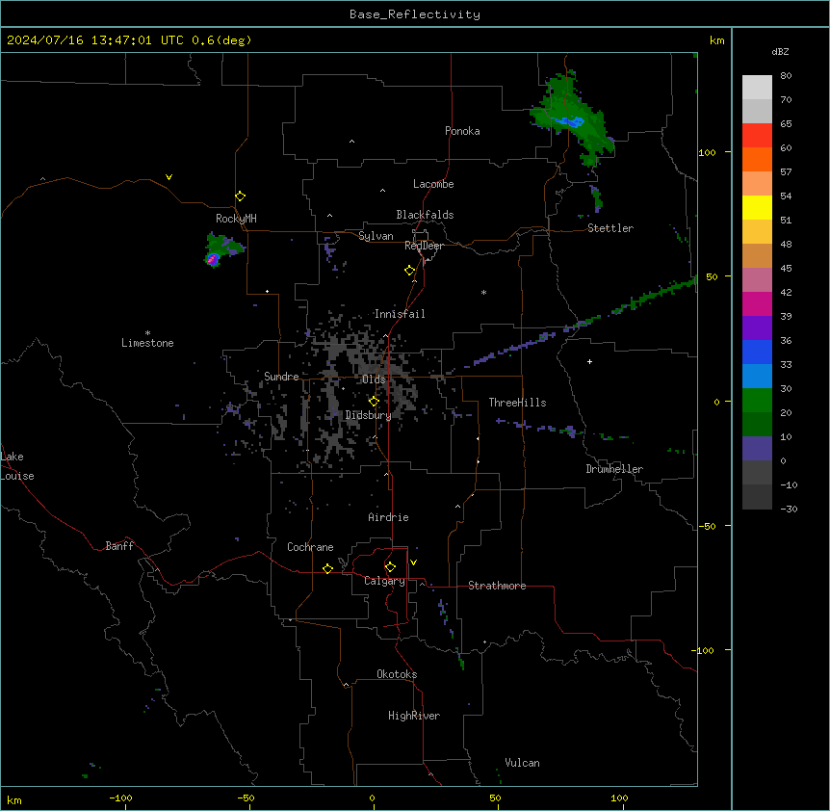The image size is (830, 811).
Task: Click the Calgary city label
Action: click(x=384, y=581)
